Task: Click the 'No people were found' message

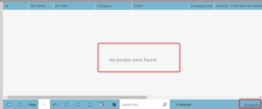Action: point(133,60)
